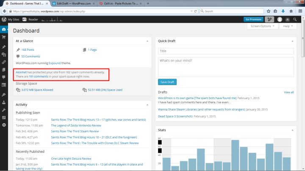Open the Akismet link
The image size is (305, 171).
[21, 72]
